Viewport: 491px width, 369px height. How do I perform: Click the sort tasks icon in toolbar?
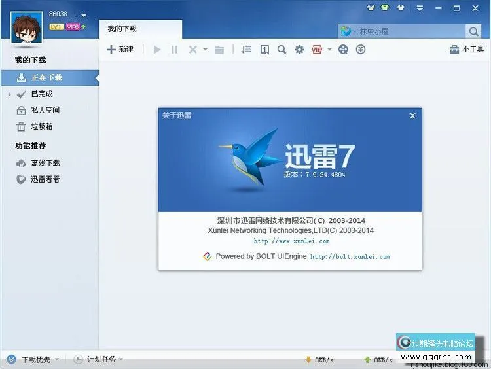click(246, 50)
